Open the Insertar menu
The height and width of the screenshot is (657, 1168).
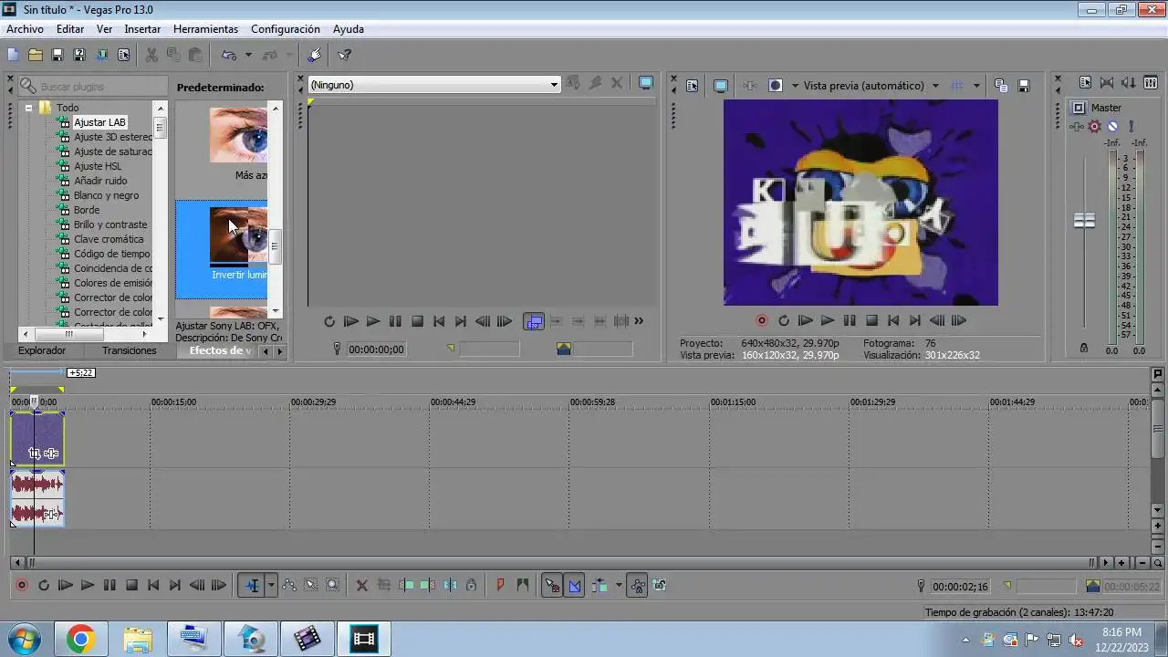(142, 29)
